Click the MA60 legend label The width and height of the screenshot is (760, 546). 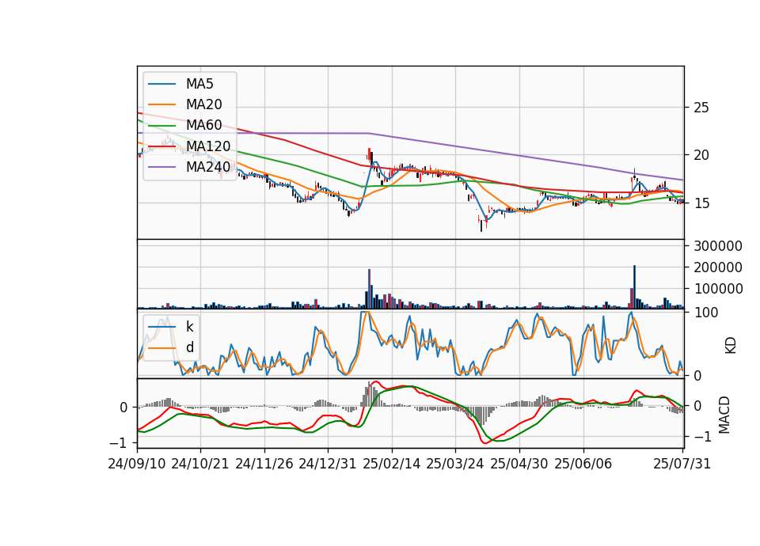pos(203,126)
